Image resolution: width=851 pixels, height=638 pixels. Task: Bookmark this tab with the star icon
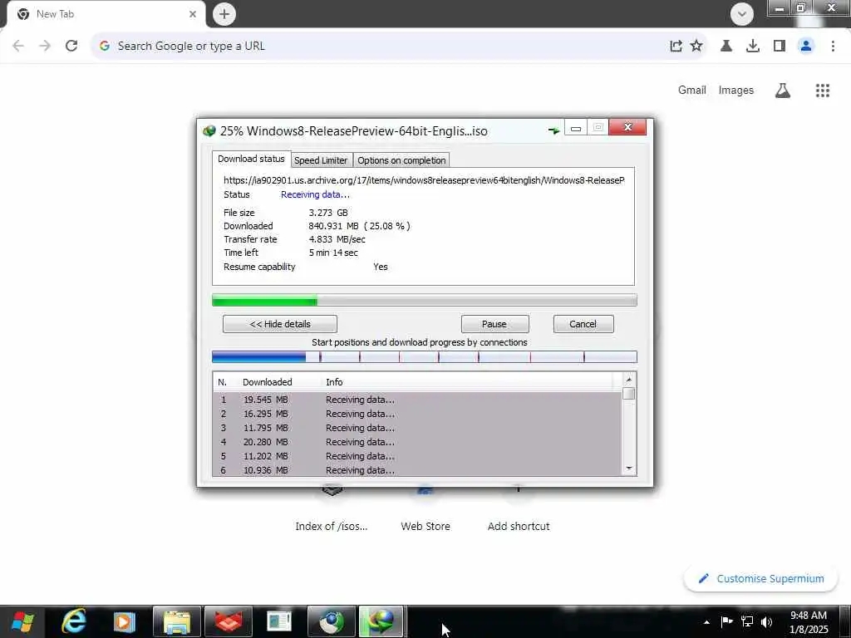(x=696, y=47)
